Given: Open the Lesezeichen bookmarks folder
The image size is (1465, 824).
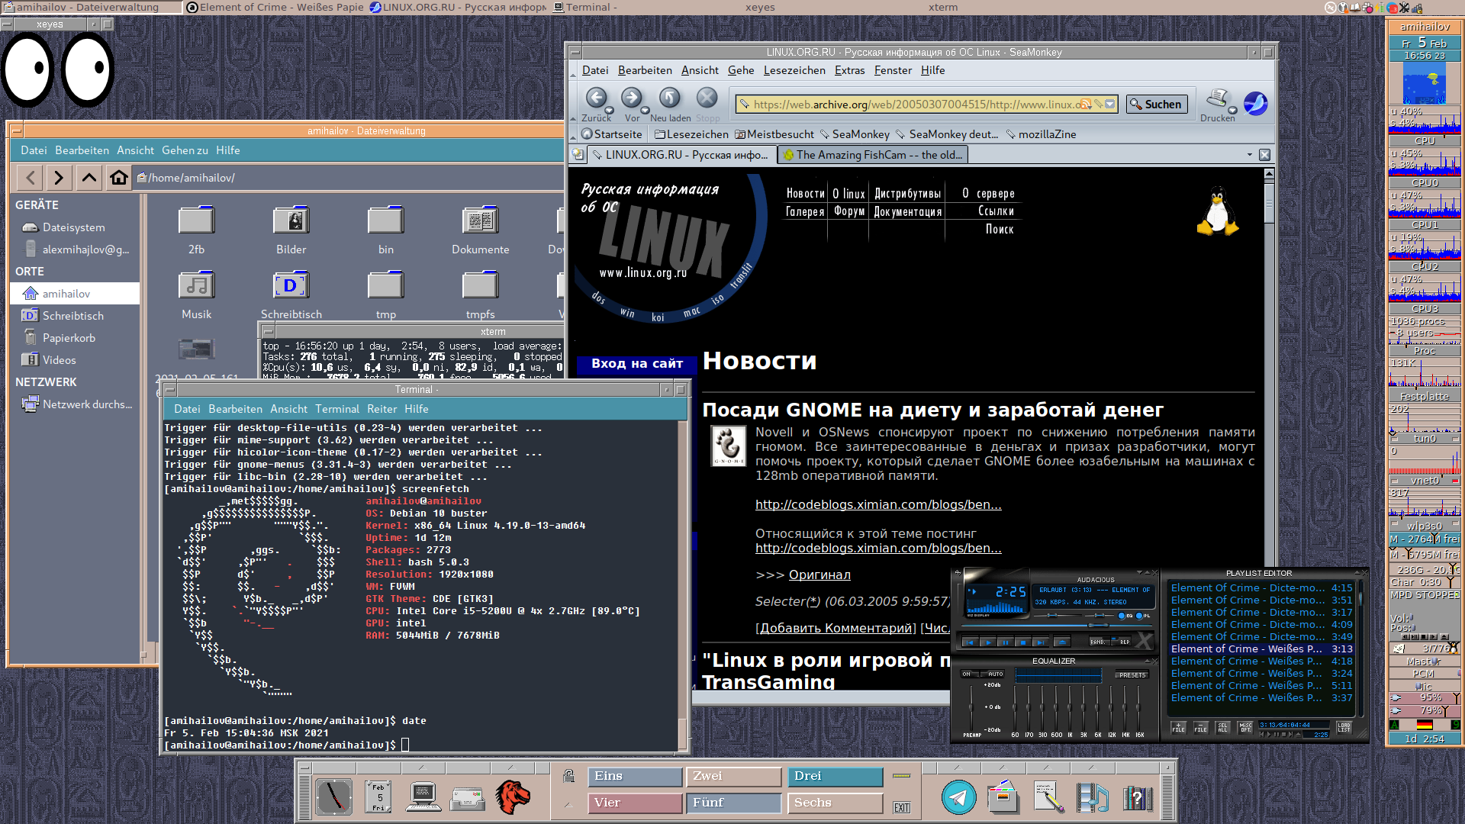Looking at the screenshot, I should (692, 134).
